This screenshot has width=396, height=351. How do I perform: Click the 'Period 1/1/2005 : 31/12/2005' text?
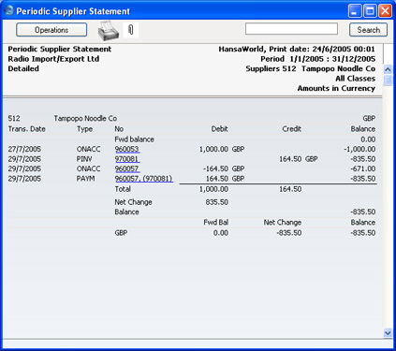(x=318, y=59)
